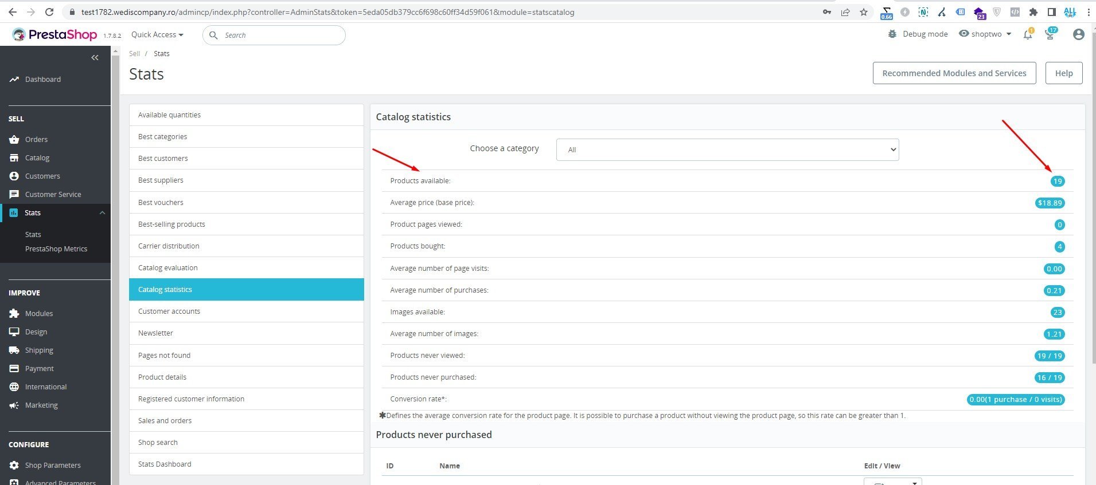Click the Sell breadcrumb link
This screenshot has height=485, width=1096.
[x=134, y=53]
